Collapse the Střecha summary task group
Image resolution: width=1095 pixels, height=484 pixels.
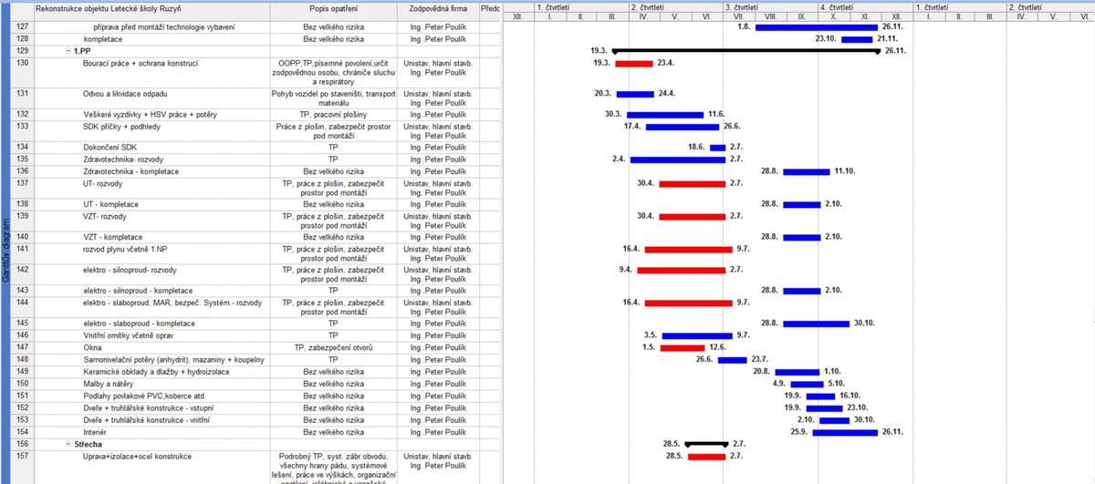pyautogui.click(x=68, y=444)
